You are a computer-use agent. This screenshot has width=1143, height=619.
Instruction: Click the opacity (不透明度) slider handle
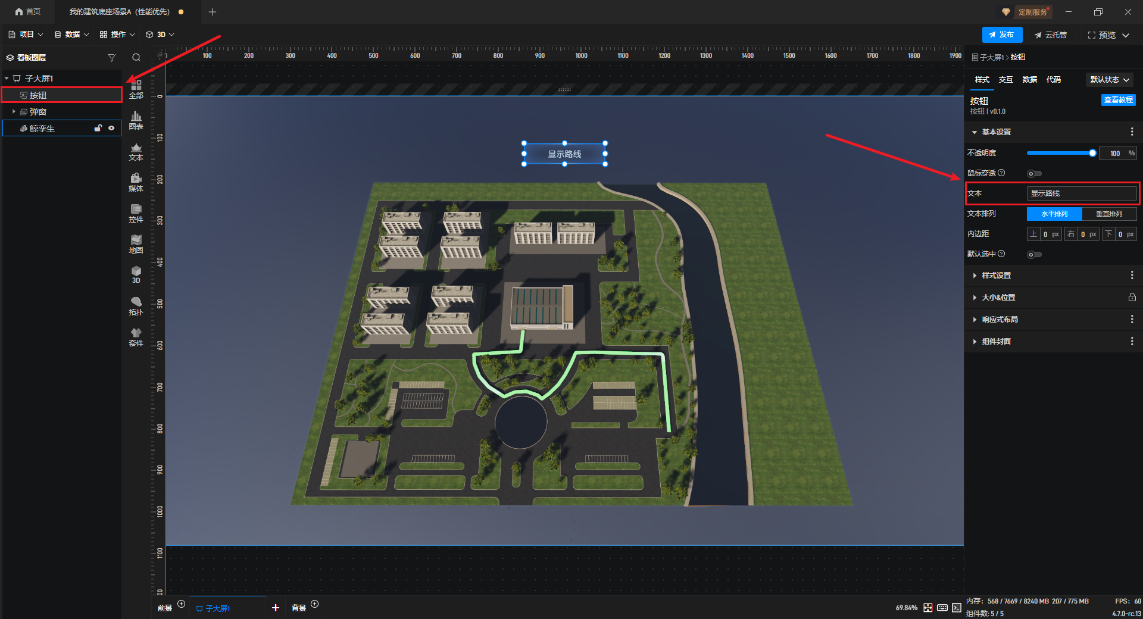pos(1092,153)
